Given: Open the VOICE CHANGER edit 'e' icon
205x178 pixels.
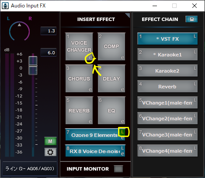Looking at the screenshot, I should pyautogui.click(x=90, y=58).
